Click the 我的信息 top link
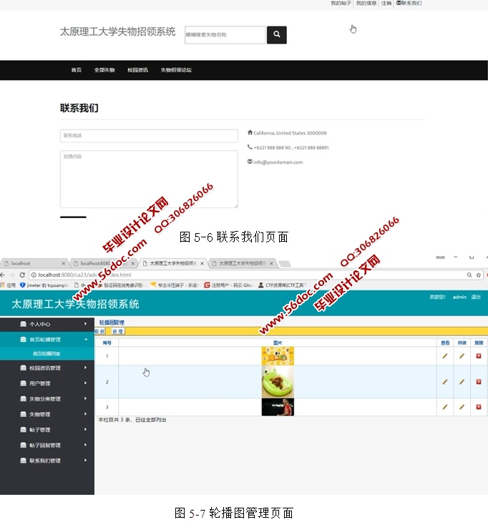The height and width of the screenshot is (527, 488). coord(366,4)
